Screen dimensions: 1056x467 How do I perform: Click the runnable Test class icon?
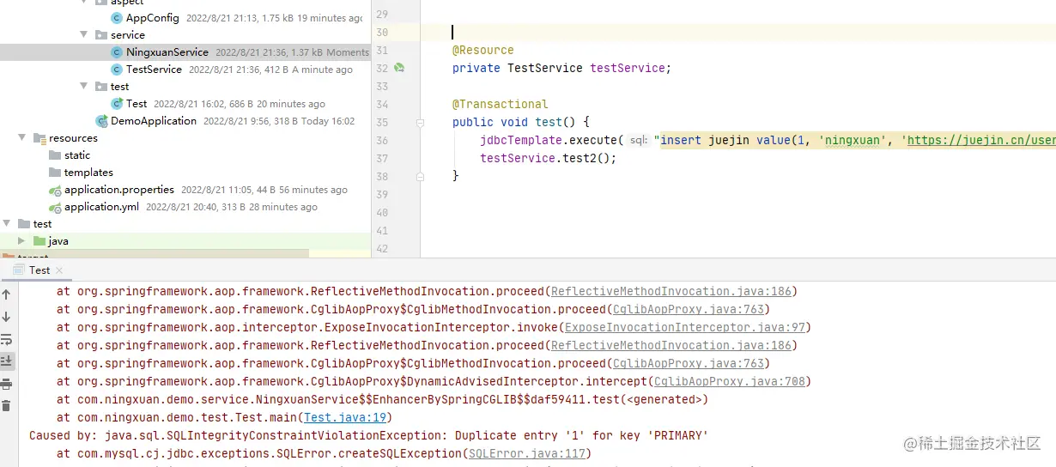117,103
